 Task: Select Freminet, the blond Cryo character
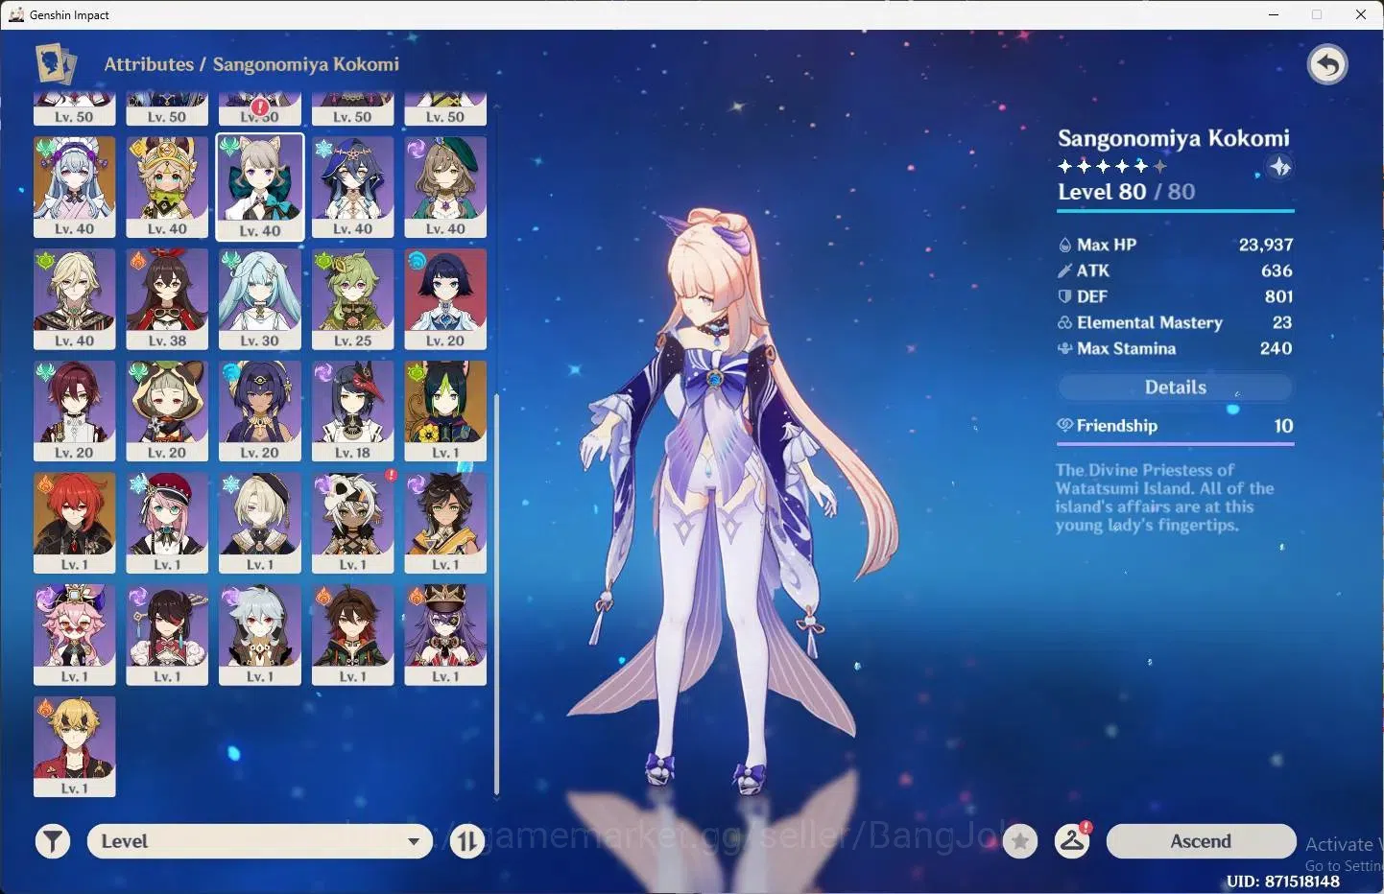click(260, 523)
